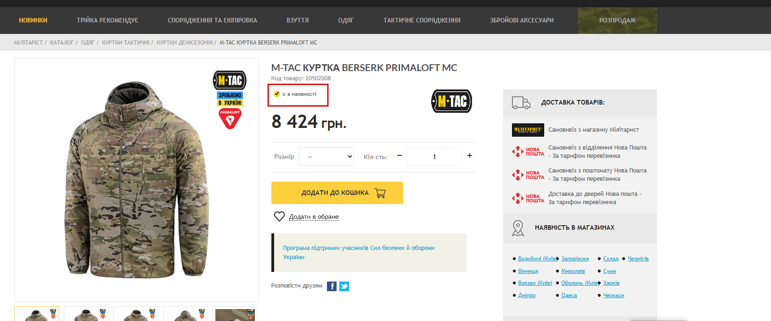This screenshot has width=771, height=321.
Task: Open the Програма підтримки учасників Сил безпеки link
Action: point(359,253)
